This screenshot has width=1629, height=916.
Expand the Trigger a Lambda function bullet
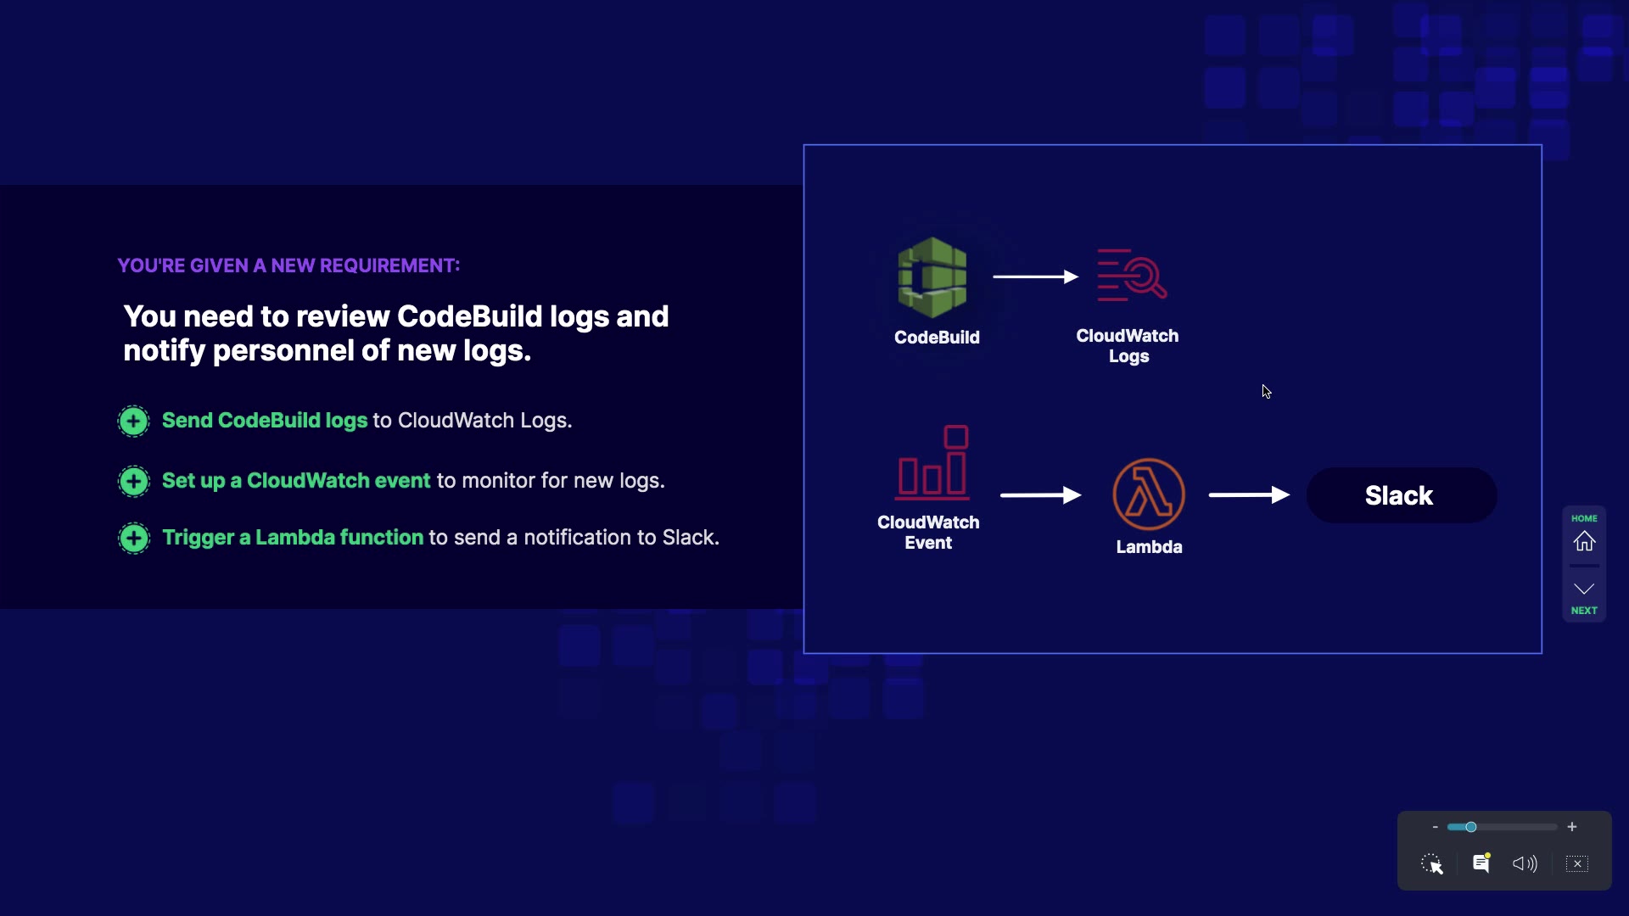coord(133,538)
